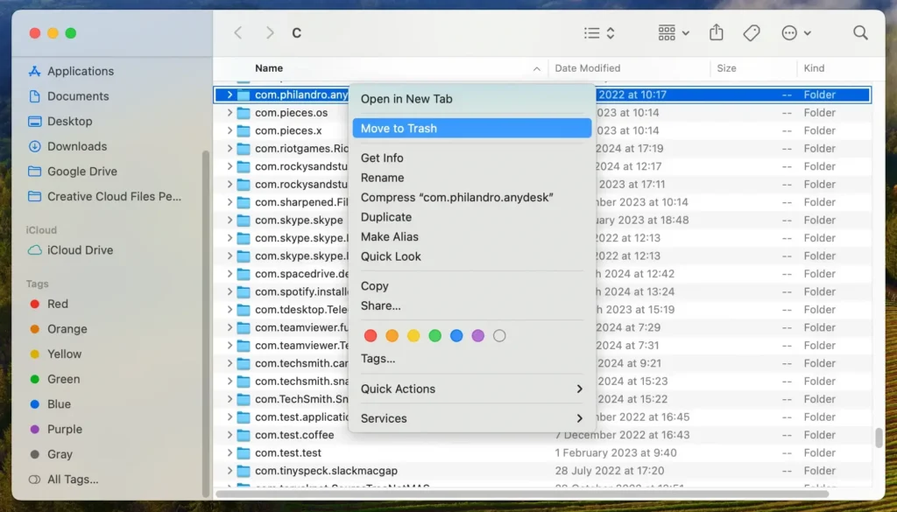Choose Move to Trash from context menu
Viewport: 897px width, 512px height.
click(x=471, y=128)
